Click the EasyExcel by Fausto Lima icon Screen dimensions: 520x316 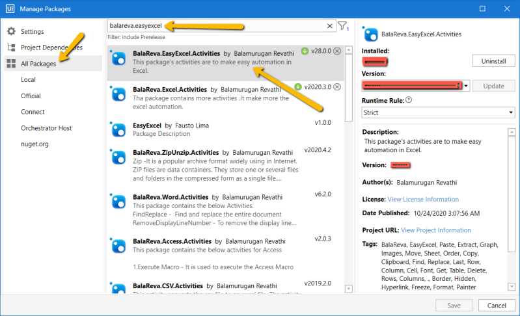click(118, 129)
